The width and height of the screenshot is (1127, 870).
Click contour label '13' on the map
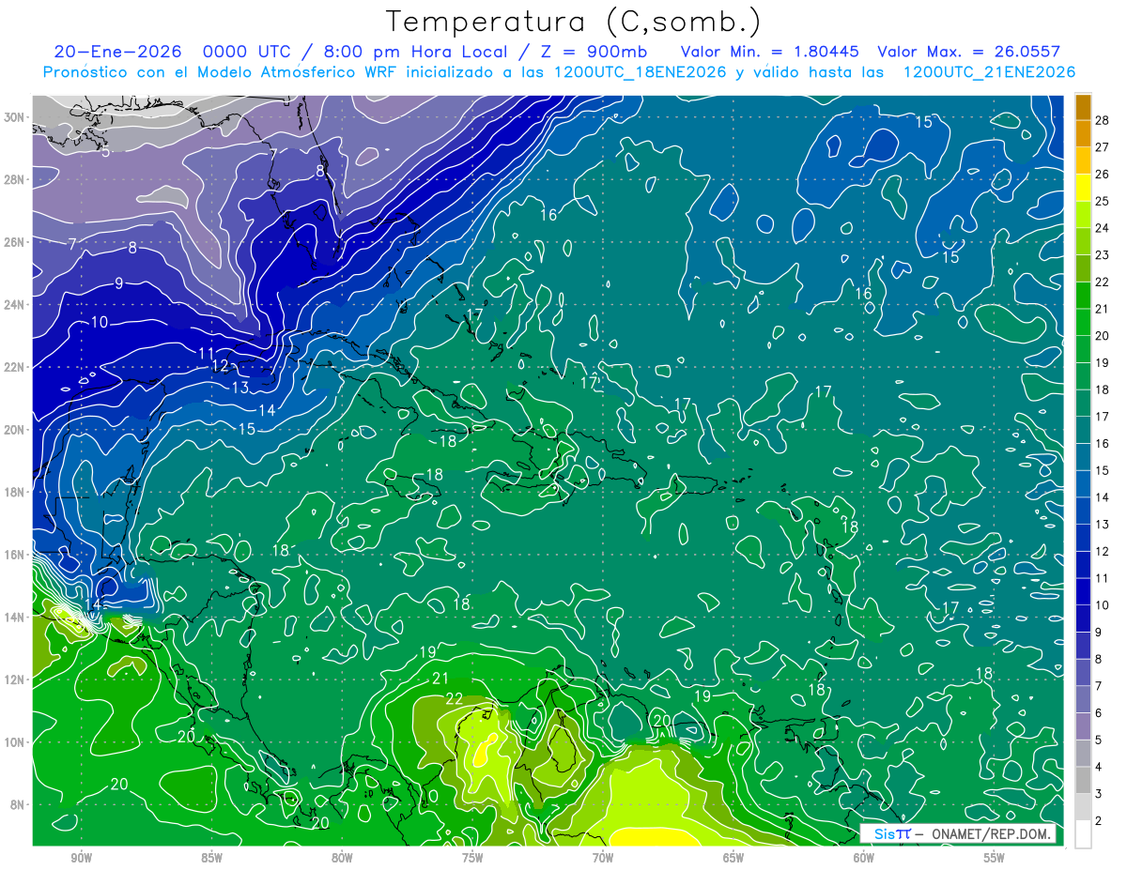240,387
